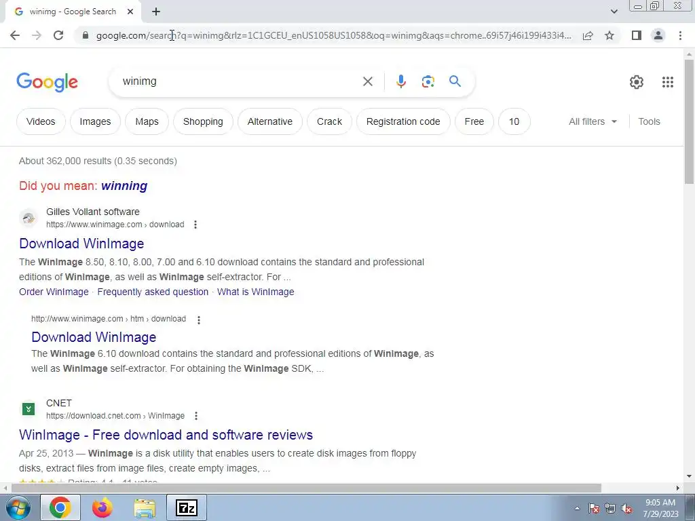Image resolution: width=695 pixels, height=521 pixels.
Task: Switch to Videos results
Action: pos(41,121)
